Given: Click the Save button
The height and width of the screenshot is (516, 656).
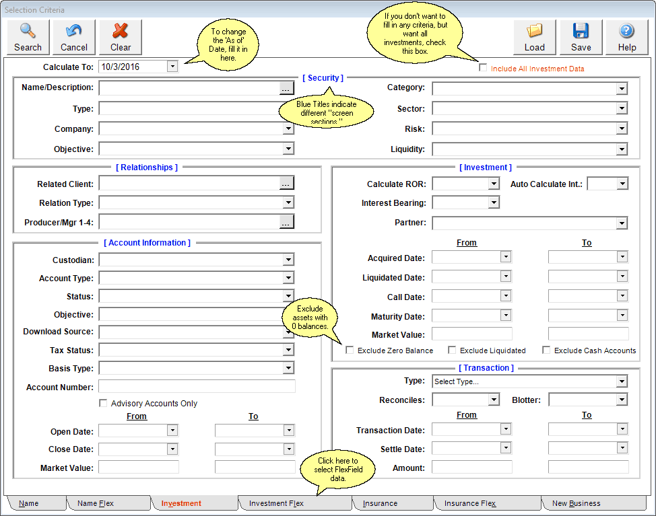Looking at the screenshot, I should click(x=581, y=37).
